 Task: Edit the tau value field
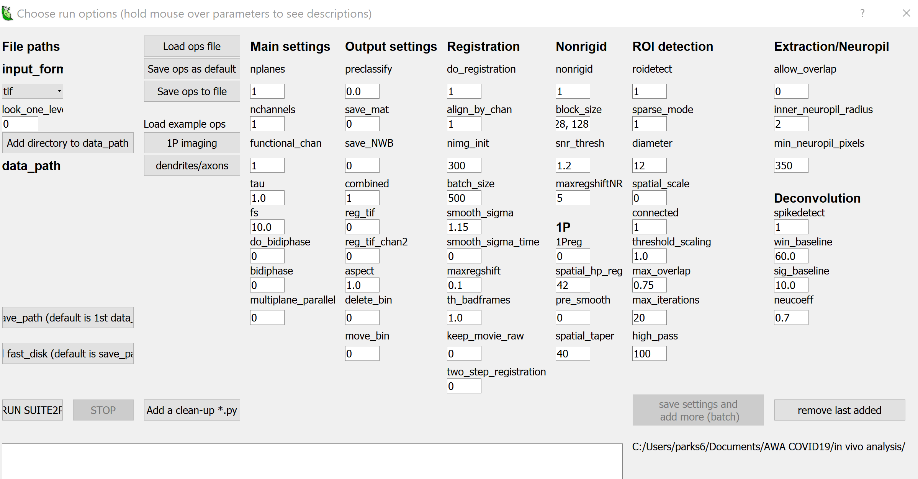[x=267, y=198]
